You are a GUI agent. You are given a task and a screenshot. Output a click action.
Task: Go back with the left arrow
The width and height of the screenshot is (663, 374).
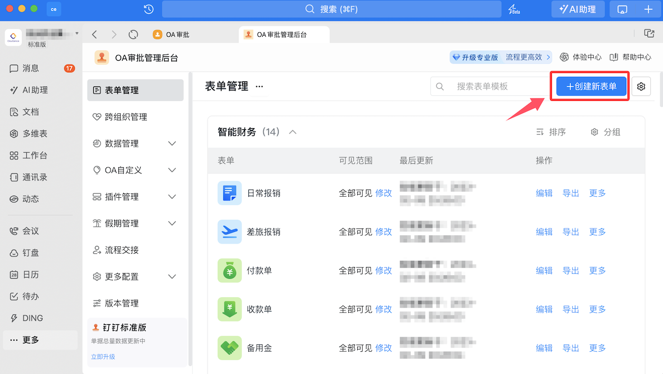(94, 35)
